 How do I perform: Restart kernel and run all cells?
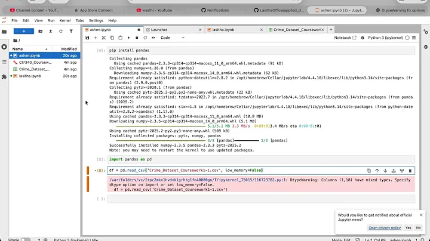153,38
